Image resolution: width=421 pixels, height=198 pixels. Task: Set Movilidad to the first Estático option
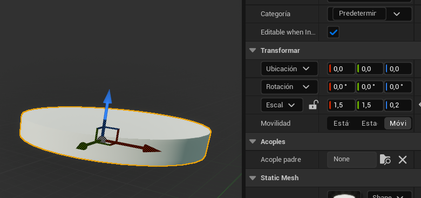[x=342, y=124]
